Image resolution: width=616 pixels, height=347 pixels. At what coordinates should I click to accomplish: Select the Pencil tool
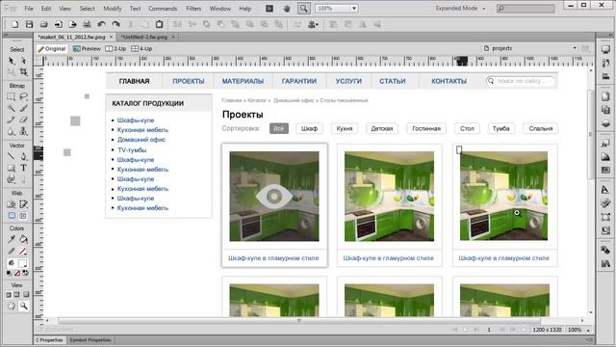[12, 120]
